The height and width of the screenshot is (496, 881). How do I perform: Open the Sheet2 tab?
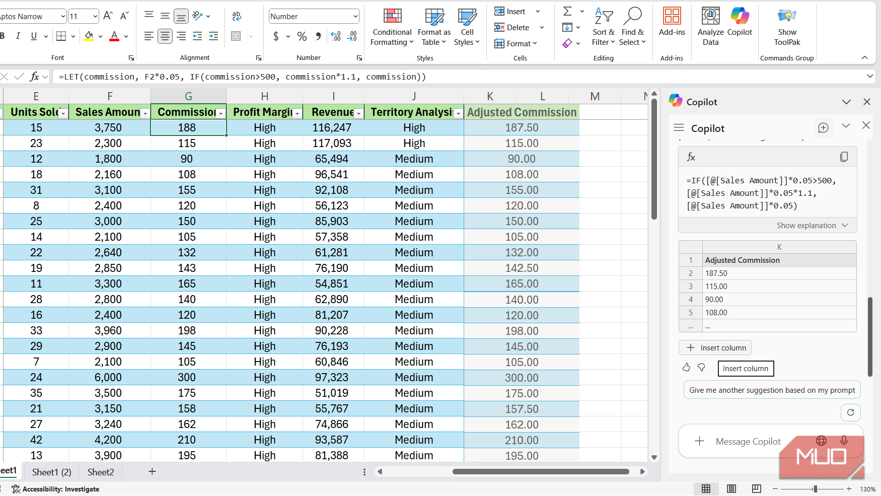[101, 472]
